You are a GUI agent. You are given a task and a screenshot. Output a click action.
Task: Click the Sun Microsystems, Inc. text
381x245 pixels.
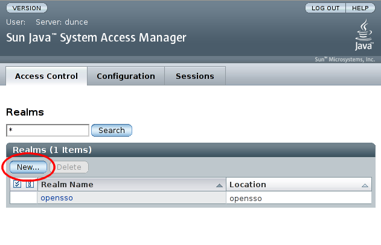click(x=345, y=60)
